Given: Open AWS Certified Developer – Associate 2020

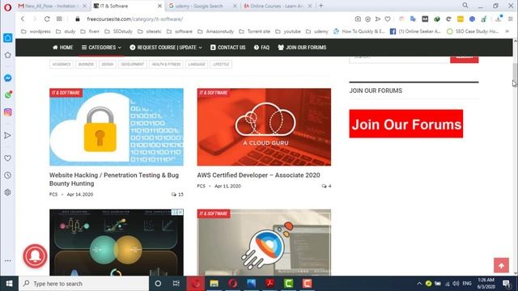Looking at the screenshot, I should click(x=258, y=175).
